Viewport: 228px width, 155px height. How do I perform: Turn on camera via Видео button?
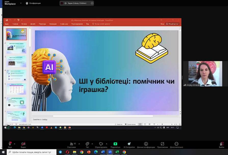point(23,144)
